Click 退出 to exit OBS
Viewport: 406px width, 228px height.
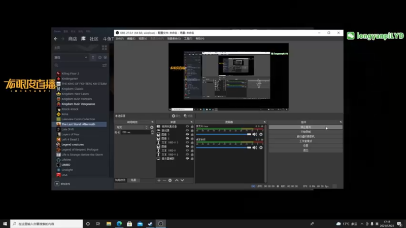click(306, 150)
